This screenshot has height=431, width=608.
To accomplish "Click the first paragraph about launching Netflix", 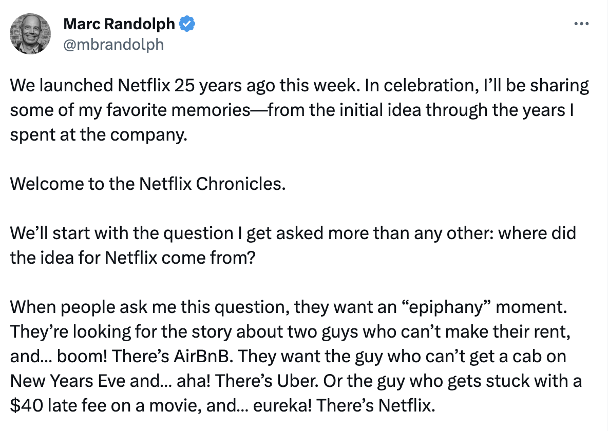I will (298, 109).
